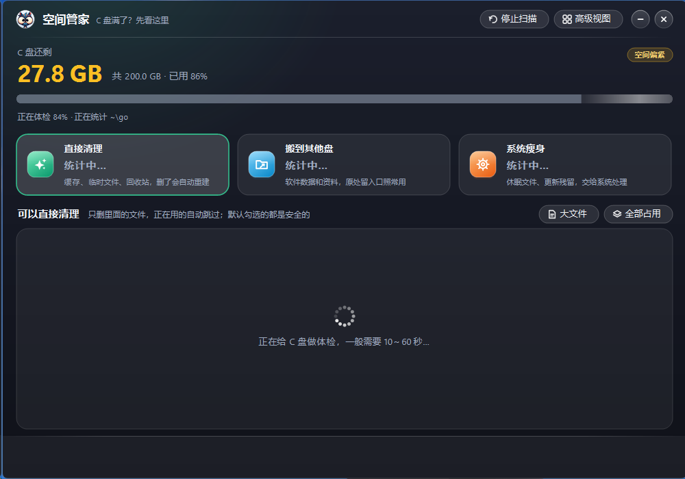Click the 空间偏紧 status badge
685x479 pixels.
click(649, 55)
